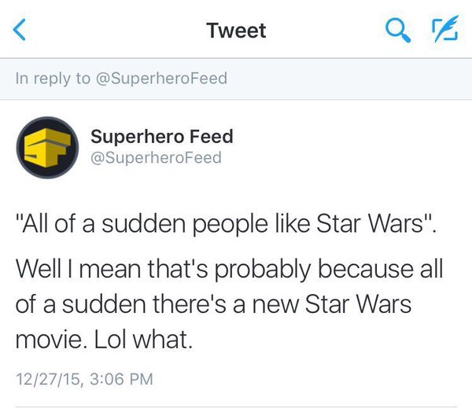Open the Superhero Feed display name

tap(162, 136)
